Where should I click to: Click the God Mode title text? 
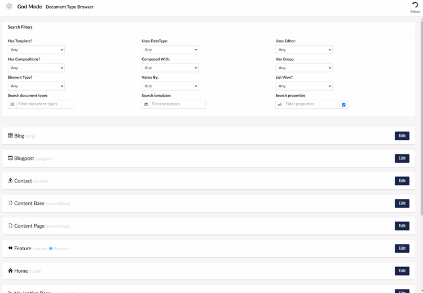pos(29,6)
